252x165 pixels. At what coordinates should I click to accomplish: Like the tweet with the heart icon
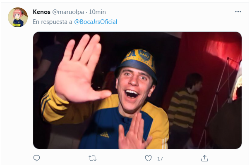point(149,158)
